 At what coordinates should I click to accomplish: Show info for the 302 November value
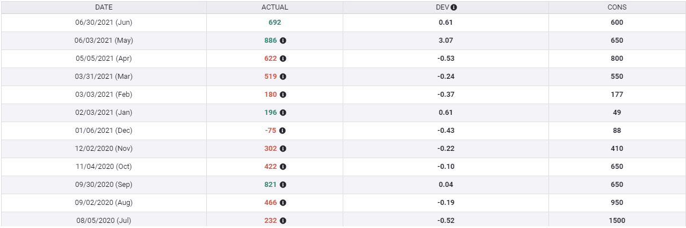283,149
